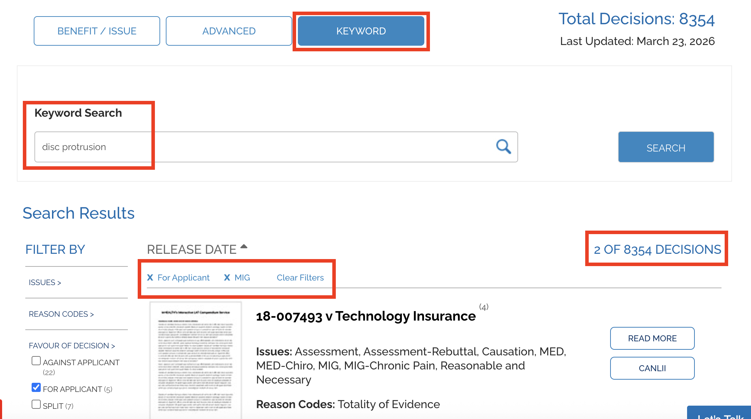Click the magnifying glass search icon
The width and height of the screenshot is (751, 419).
503,147
